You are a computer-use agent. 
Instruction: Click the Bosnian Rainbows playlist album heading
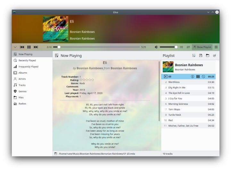pyautogui.click(x=189, y=65)
